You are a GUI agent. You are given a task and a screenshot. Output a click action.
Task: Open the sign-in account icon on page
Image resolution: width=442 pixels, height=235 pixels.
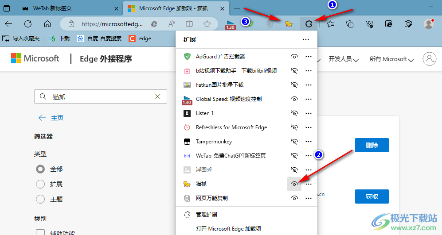tap(429, 59)
